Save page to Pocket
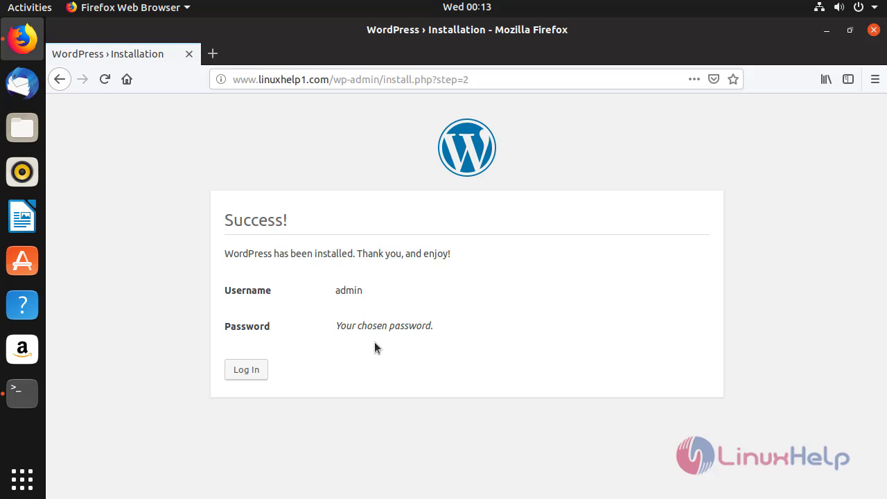The image size is (887, 499). 714,79
